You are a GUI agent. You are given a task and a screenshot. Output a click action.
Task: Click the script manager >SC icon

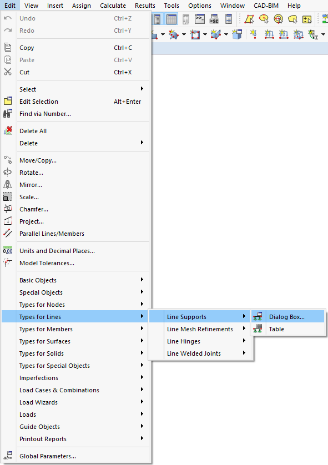tap(214, 19)
